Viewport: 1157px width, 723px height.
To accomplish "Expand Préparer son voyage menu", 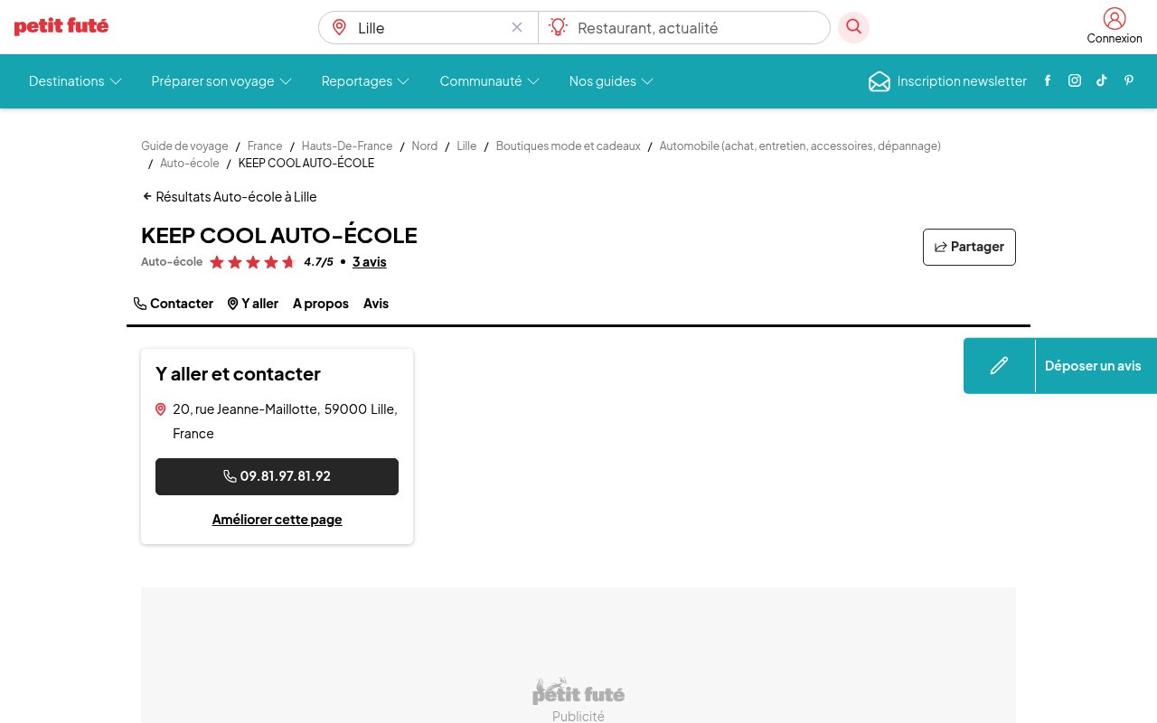I will (221, 81).
